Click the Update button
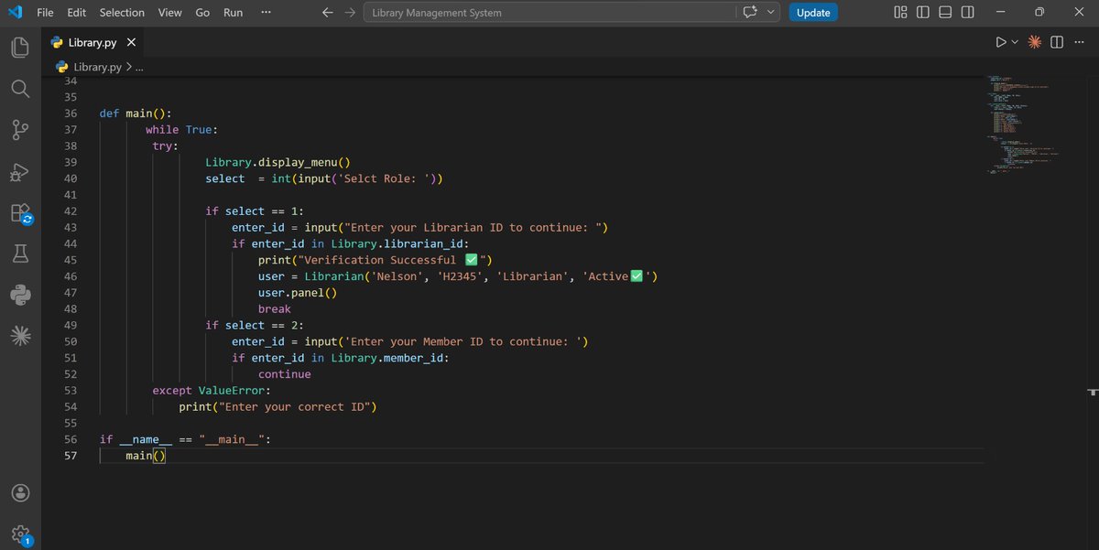The width and height of the screenshot is (1099, 550). click(813, 13)
